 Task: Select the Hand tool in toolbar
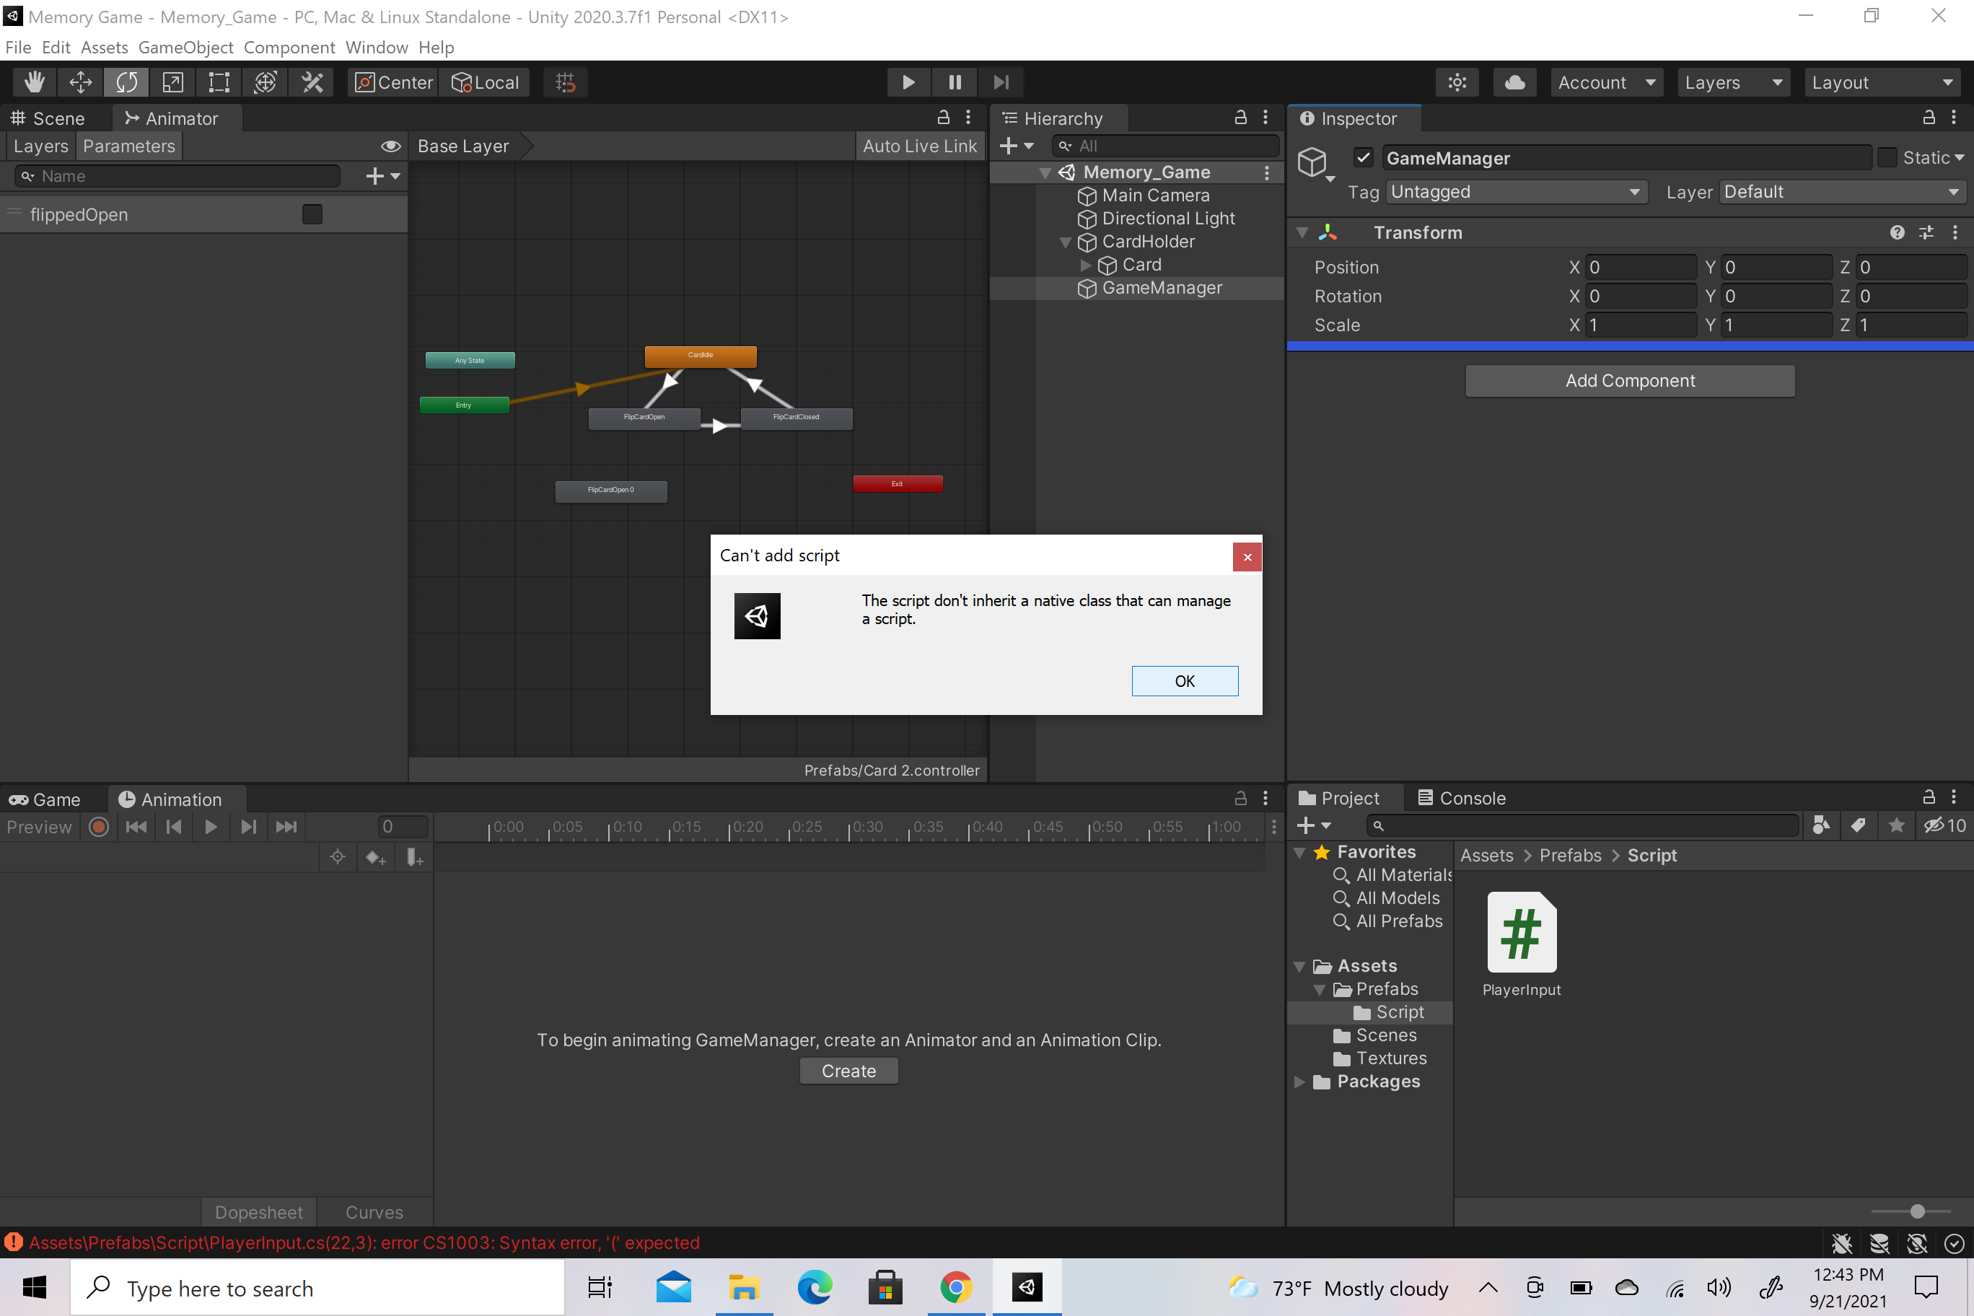pyautogui.click(x=35, y=82)
